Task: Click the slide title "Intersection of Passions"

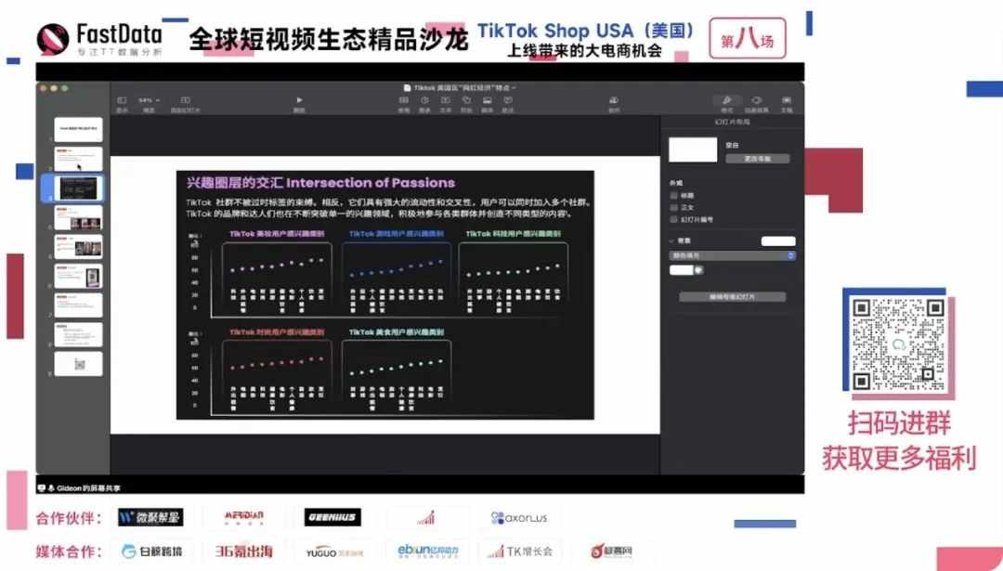Action: point(371,183)
